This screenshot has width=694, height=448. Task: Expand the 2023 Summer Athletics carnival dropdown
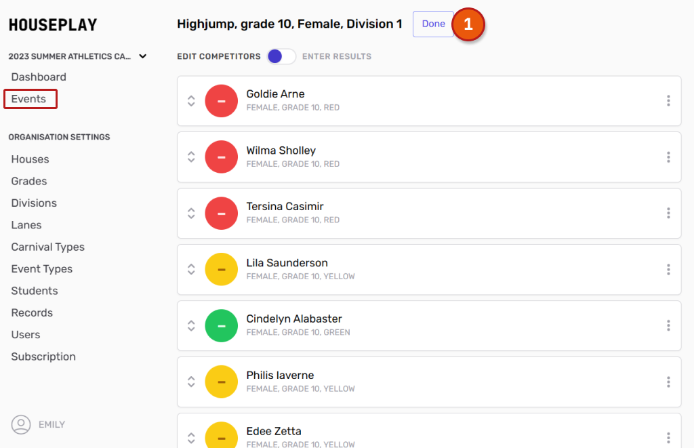[142, 56]
